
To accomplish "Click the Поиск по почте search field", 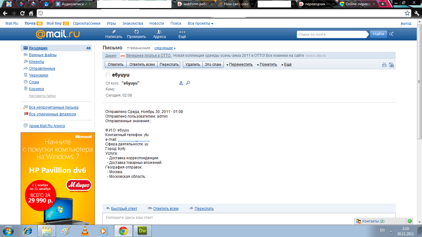I will click(x=333, y=34).
